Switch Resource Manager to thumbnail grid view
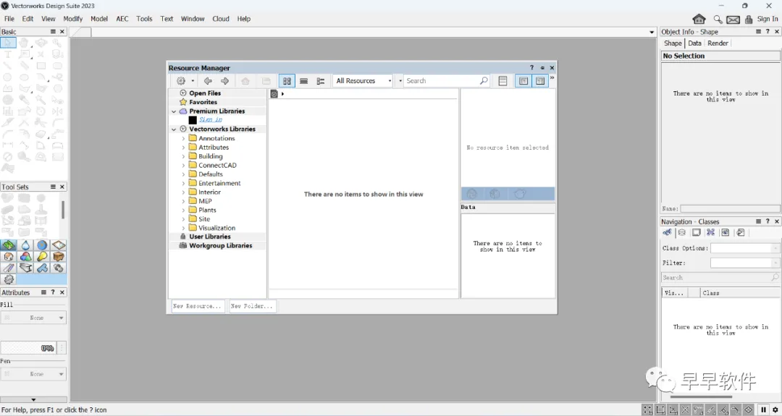The height and width of the screenshot is (416, 782). [x=287, y=81]
